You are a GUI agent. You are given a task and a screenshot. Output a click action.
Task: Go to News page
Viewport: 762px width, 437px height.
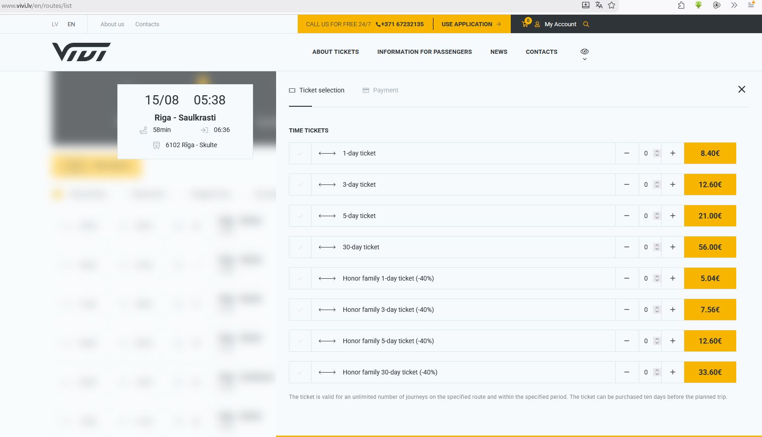coord(499,52)
